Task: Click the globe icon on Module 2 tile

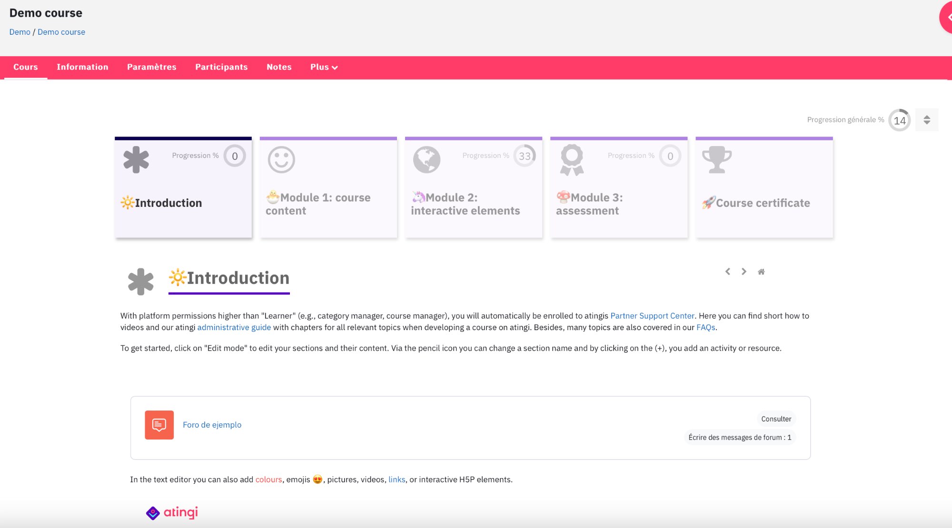Action: (x=426, y=159)
